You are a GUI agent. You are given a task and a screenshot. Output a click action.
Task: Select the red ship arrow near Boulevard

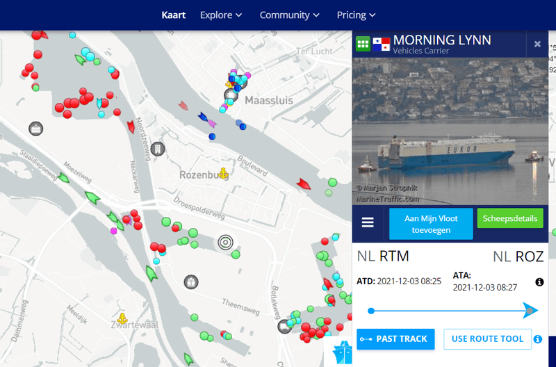304,183
